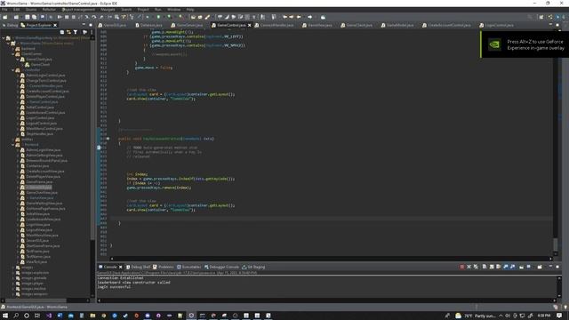Select MainMenuControl.java in Project Explorer
This screenshot has height=320, width=569.
pyautogui.click(x=44, y=128)
